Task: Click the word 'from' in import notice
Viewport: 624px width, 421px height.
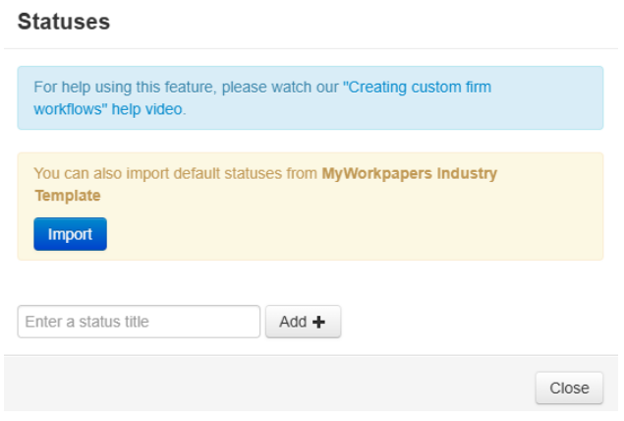Action: (x=300, y=173)
